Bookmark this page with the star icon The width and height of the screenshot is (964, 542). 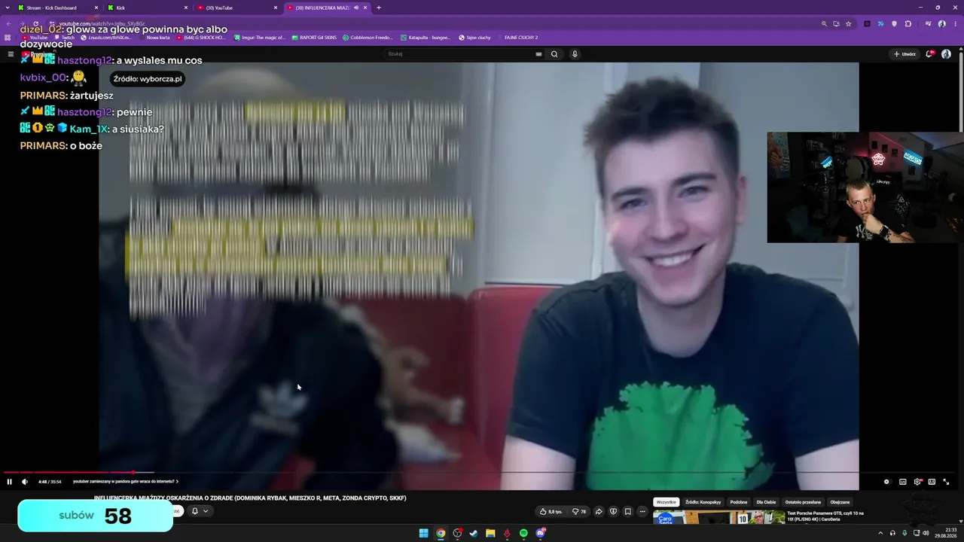click(849, 23)
